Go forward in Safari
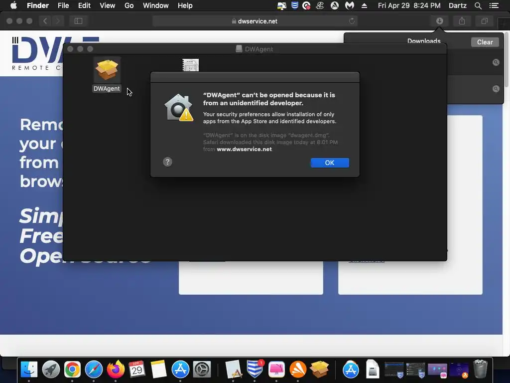 58,21
